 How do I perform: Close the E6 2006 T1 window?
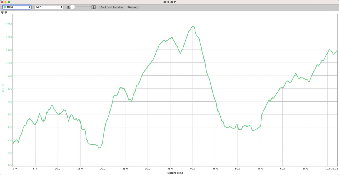[2, 2]
